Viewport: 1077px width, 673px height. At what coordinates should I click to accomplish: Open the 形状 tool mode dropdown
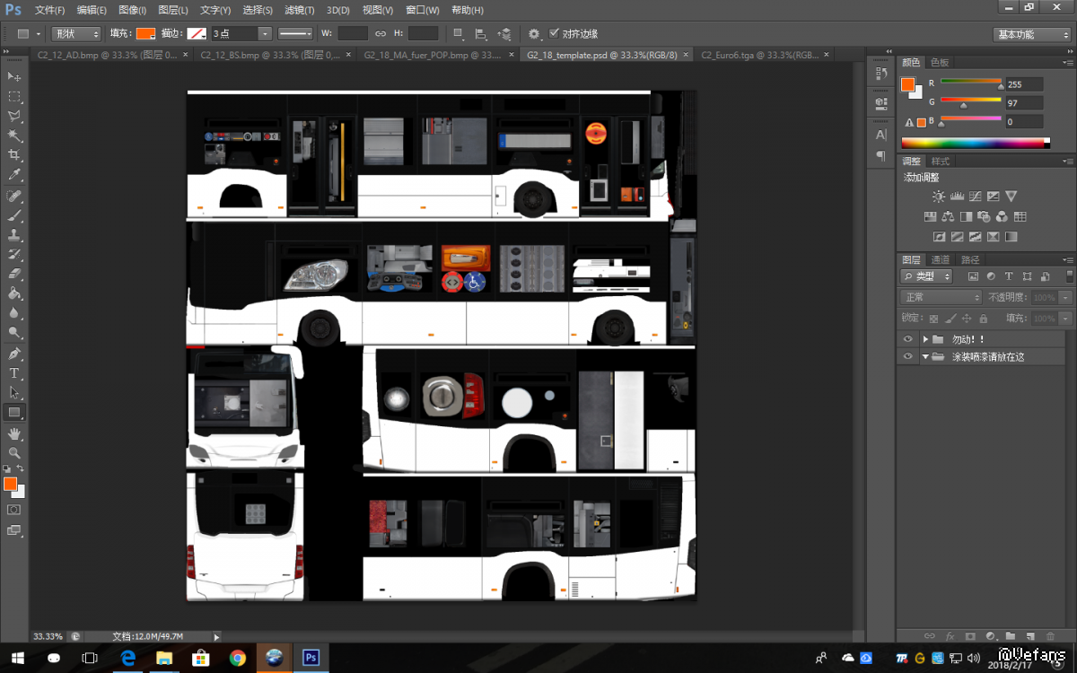pyautogui.click(x=76, y=34)
